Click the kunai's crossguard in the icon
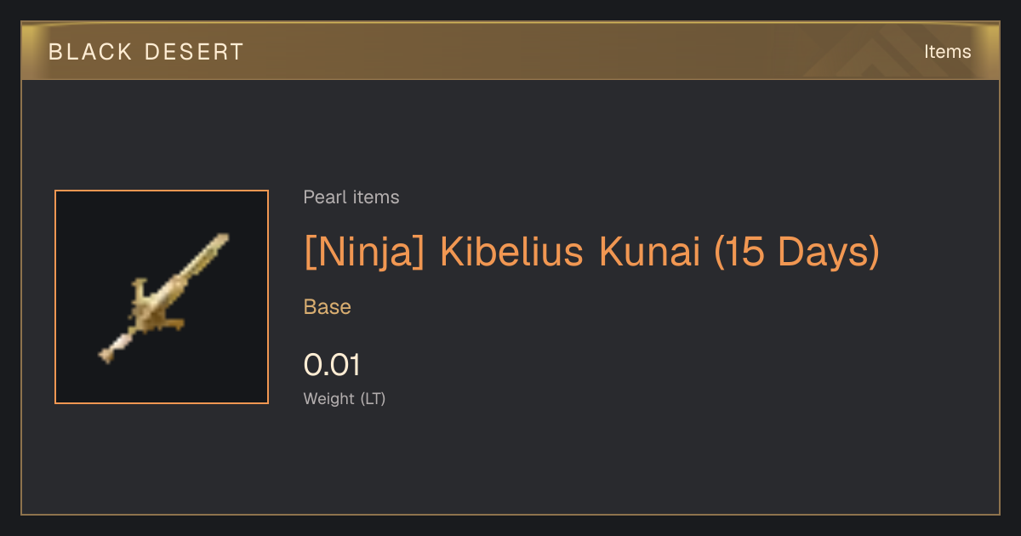The height and width of the screenshot is (536, 1021). [x=151, y=305]
